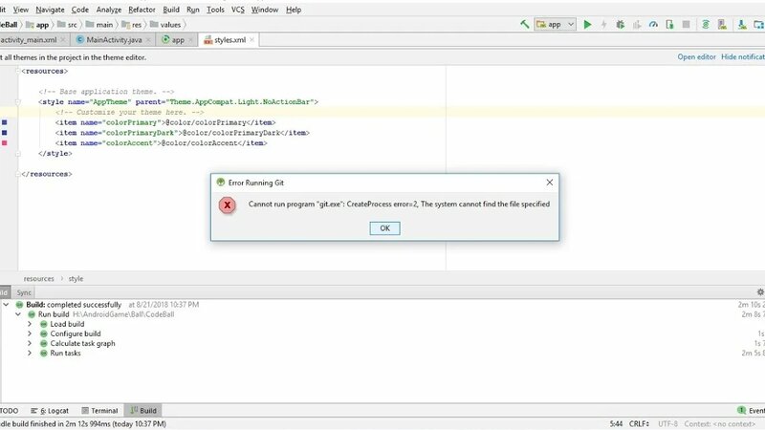Open the Window menu
The height and width of the screenshot is (430, 765).
265,10
